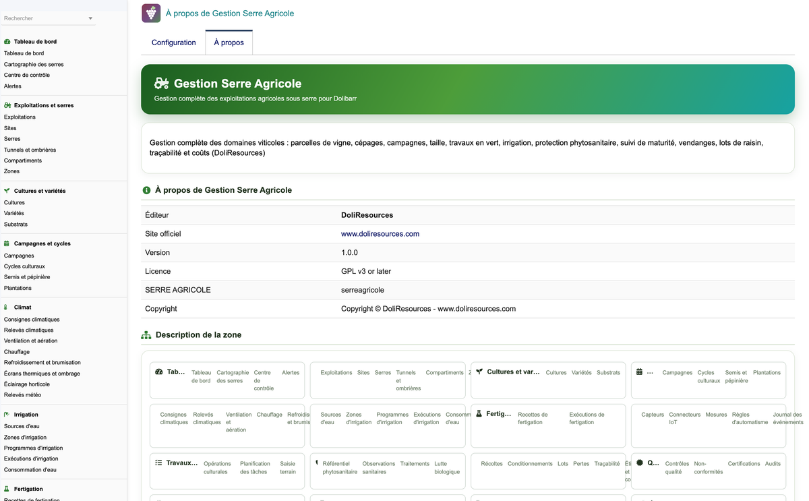Open Compartiments in the sidebar

tap(23, 160)
